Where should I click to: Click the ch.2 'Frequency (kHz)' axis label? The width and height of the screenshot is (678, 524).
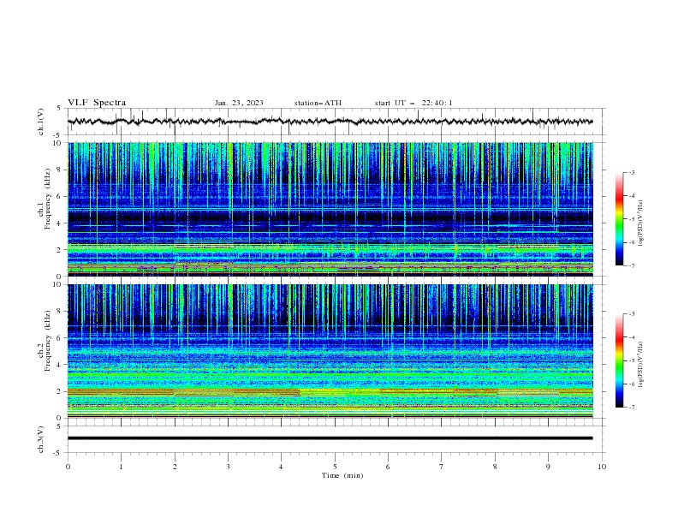tap(48, 341)
